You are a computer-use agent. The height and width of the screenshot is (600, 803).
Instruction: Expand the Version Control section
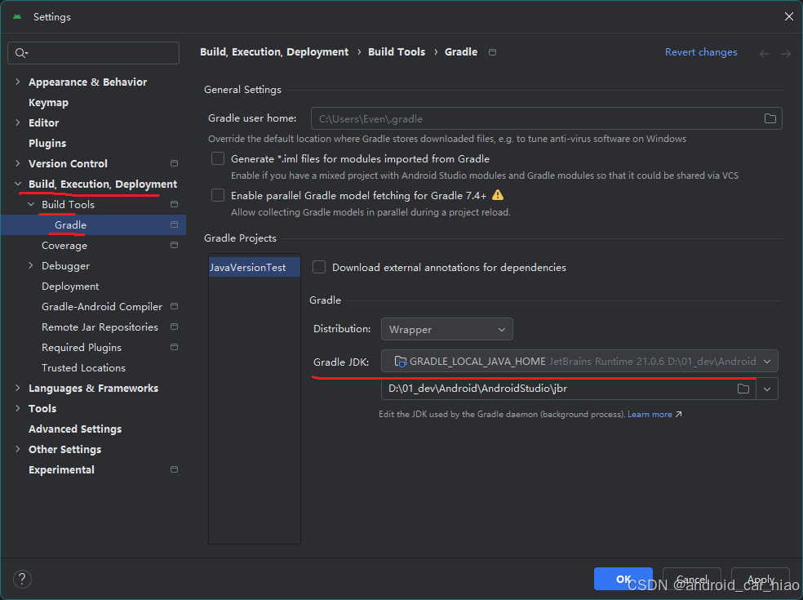(18, 163)
